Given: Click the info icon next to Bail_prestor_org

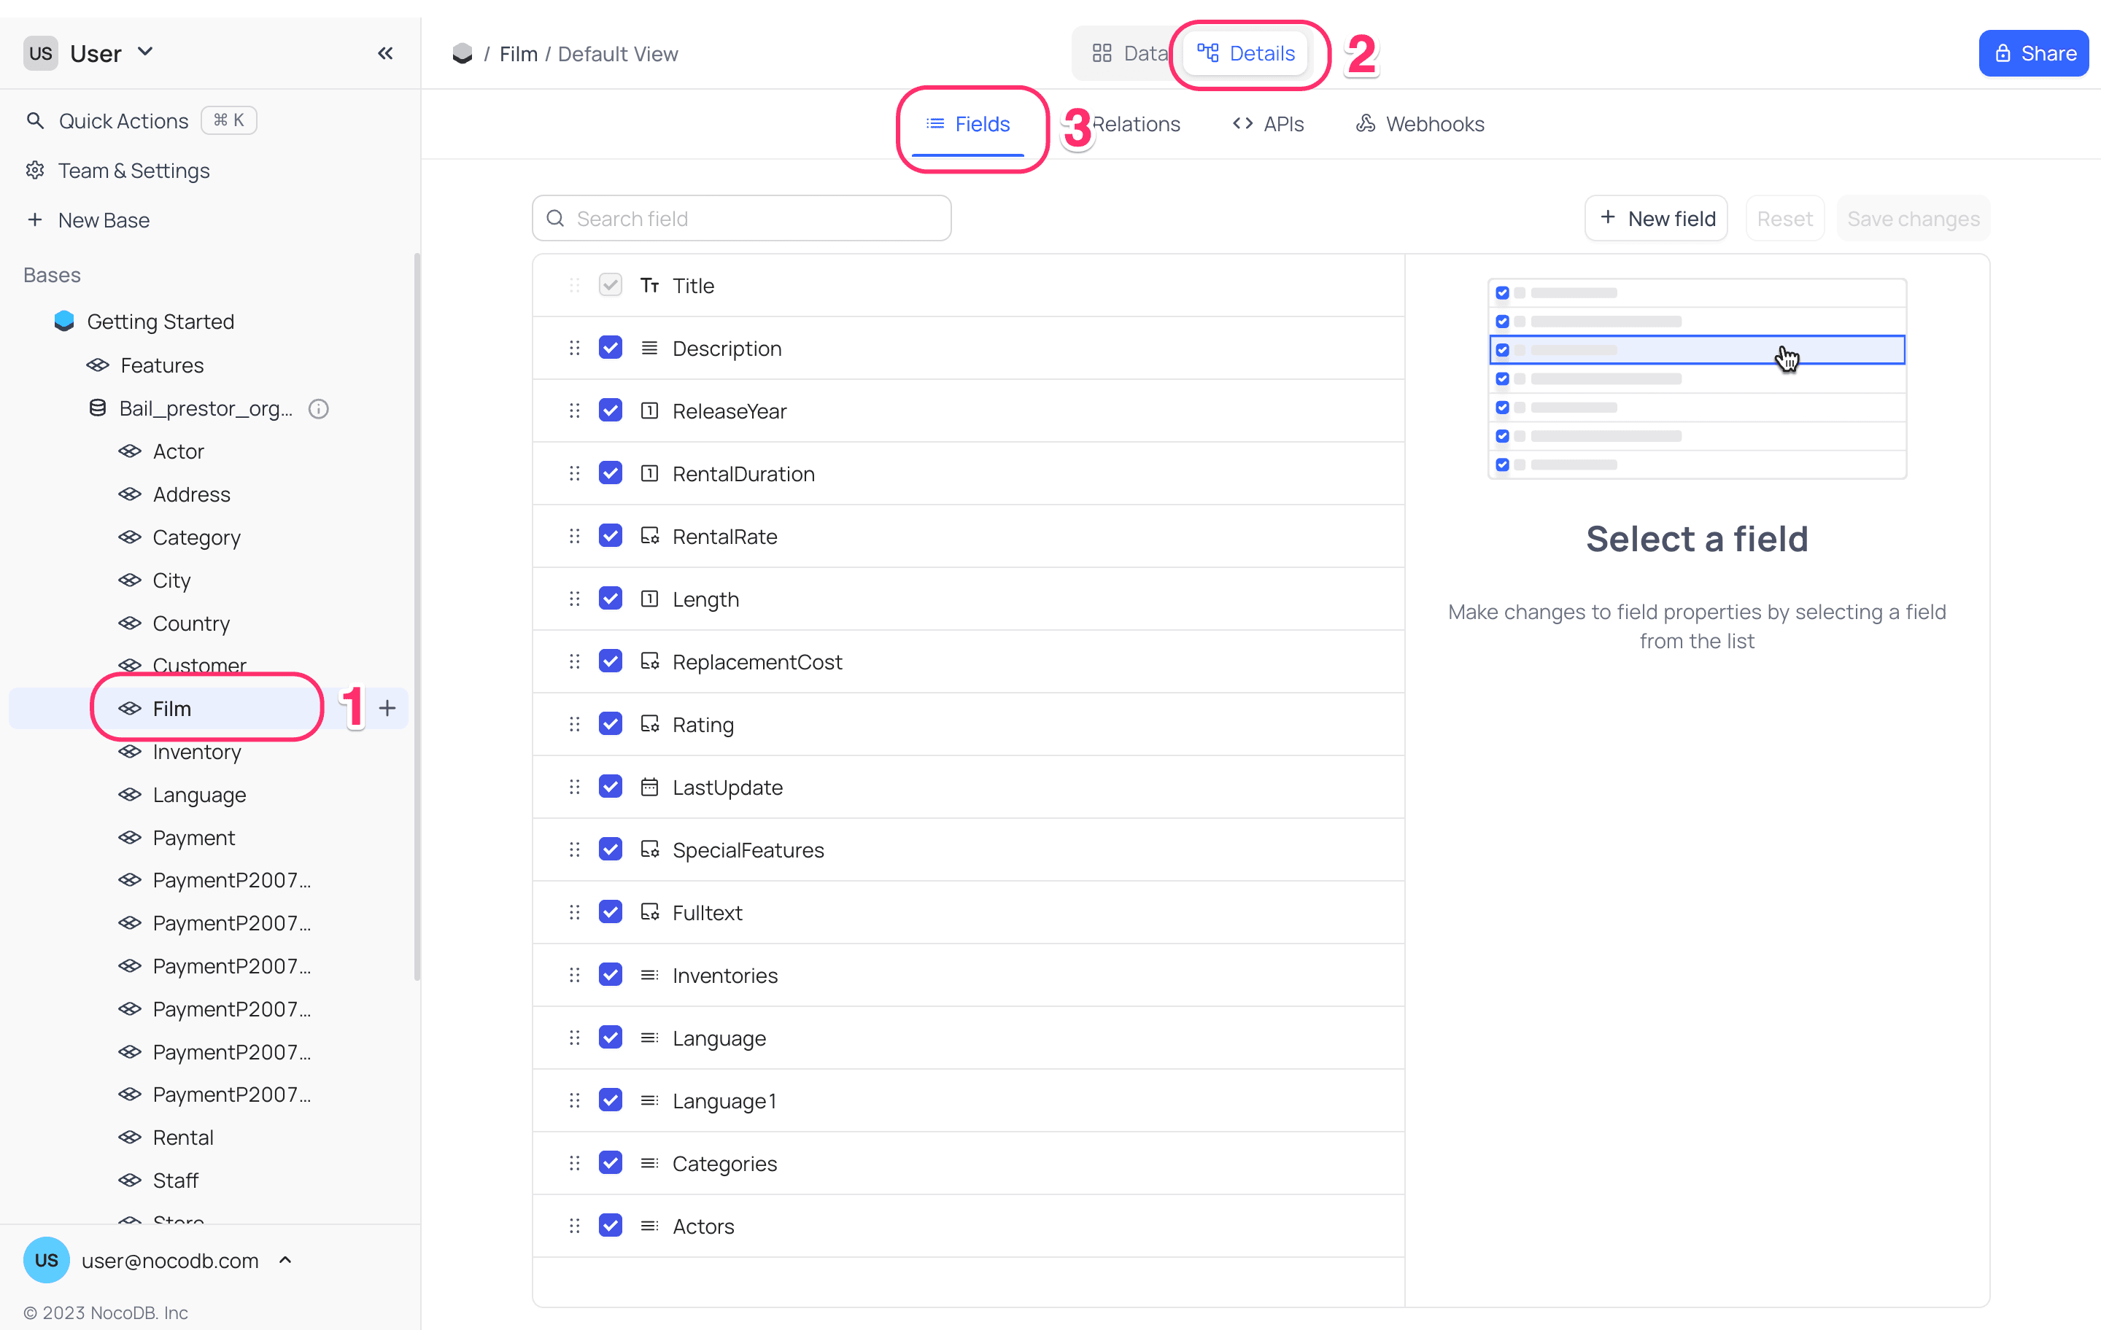Looking at the screenshot, I should pos(319,409).
